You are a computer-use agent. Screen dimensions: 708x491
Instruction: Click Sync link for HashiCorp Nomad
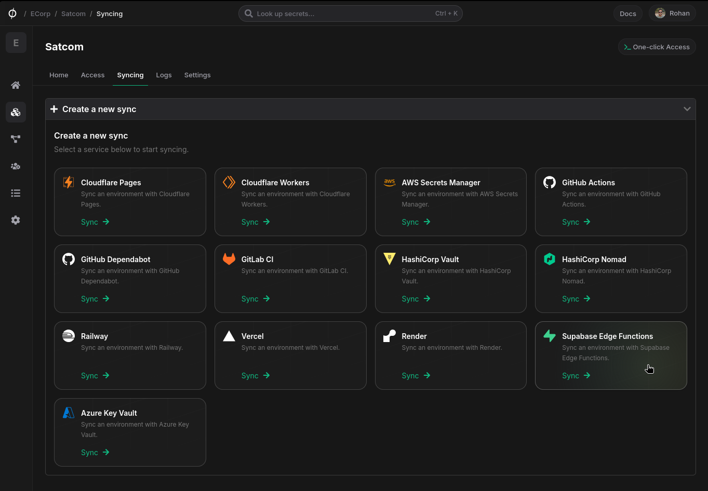[576, 299]
